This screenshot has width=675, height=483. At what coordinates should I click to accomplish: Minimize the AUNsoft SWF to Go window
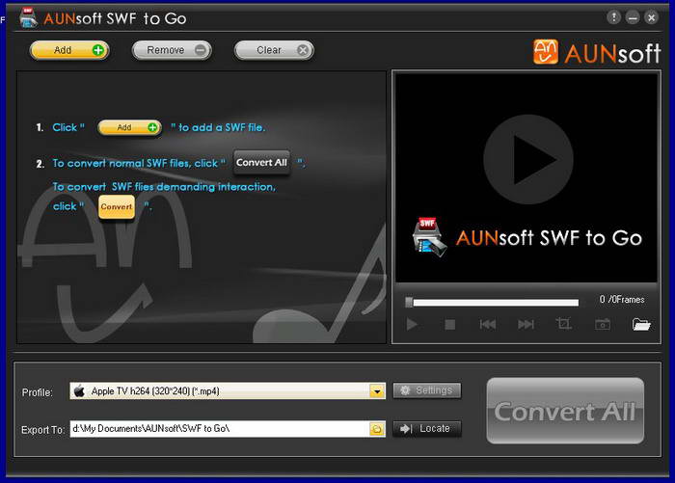tap(633, 17)
